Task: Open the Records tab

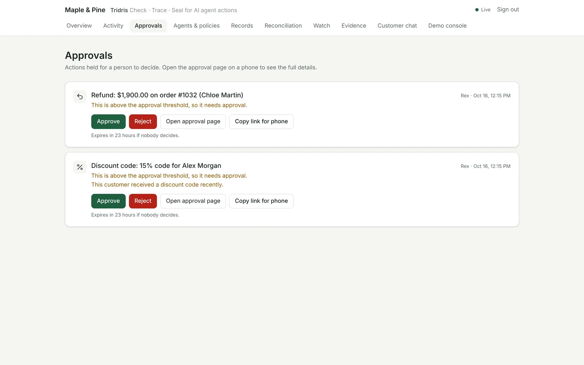Action: point(242,26)
